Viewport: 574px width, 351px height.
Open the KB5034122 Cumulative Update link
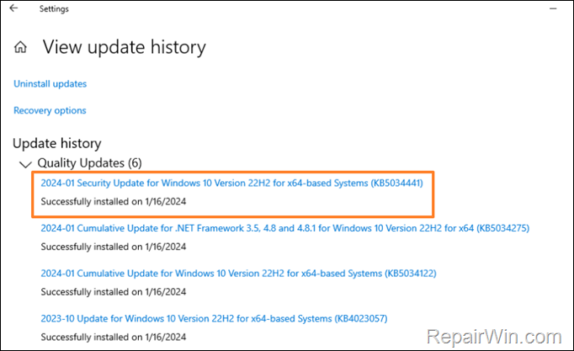point(238,274)
